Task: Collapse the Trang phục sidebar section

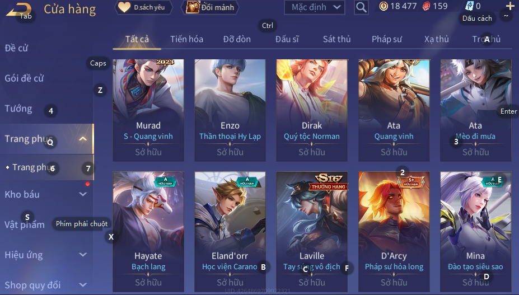Action: pos(83,139)
